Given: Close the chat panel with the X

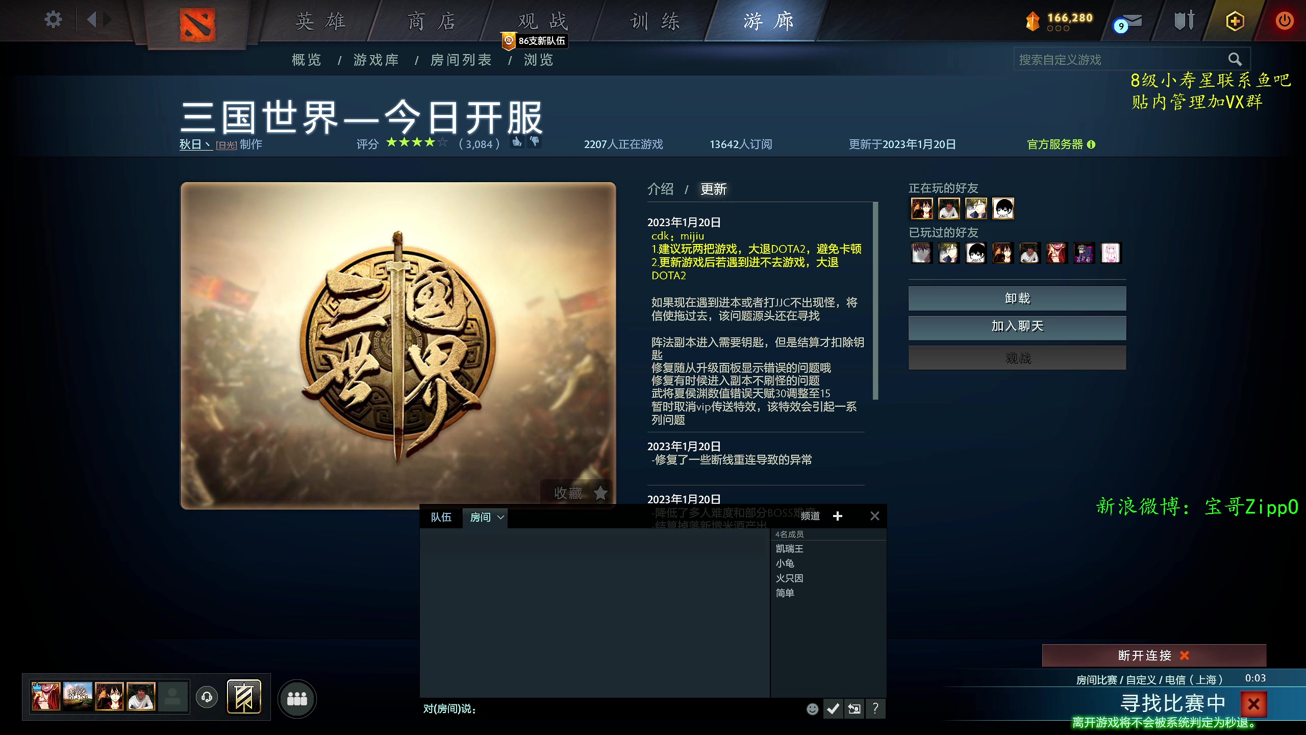Looking at the screenshot, I should point(874,516).
